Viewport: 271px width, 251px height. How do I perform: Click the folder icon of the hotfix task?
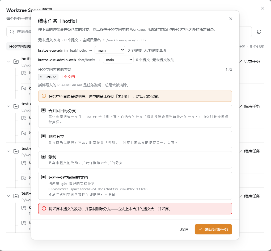(x=16, y=61)
